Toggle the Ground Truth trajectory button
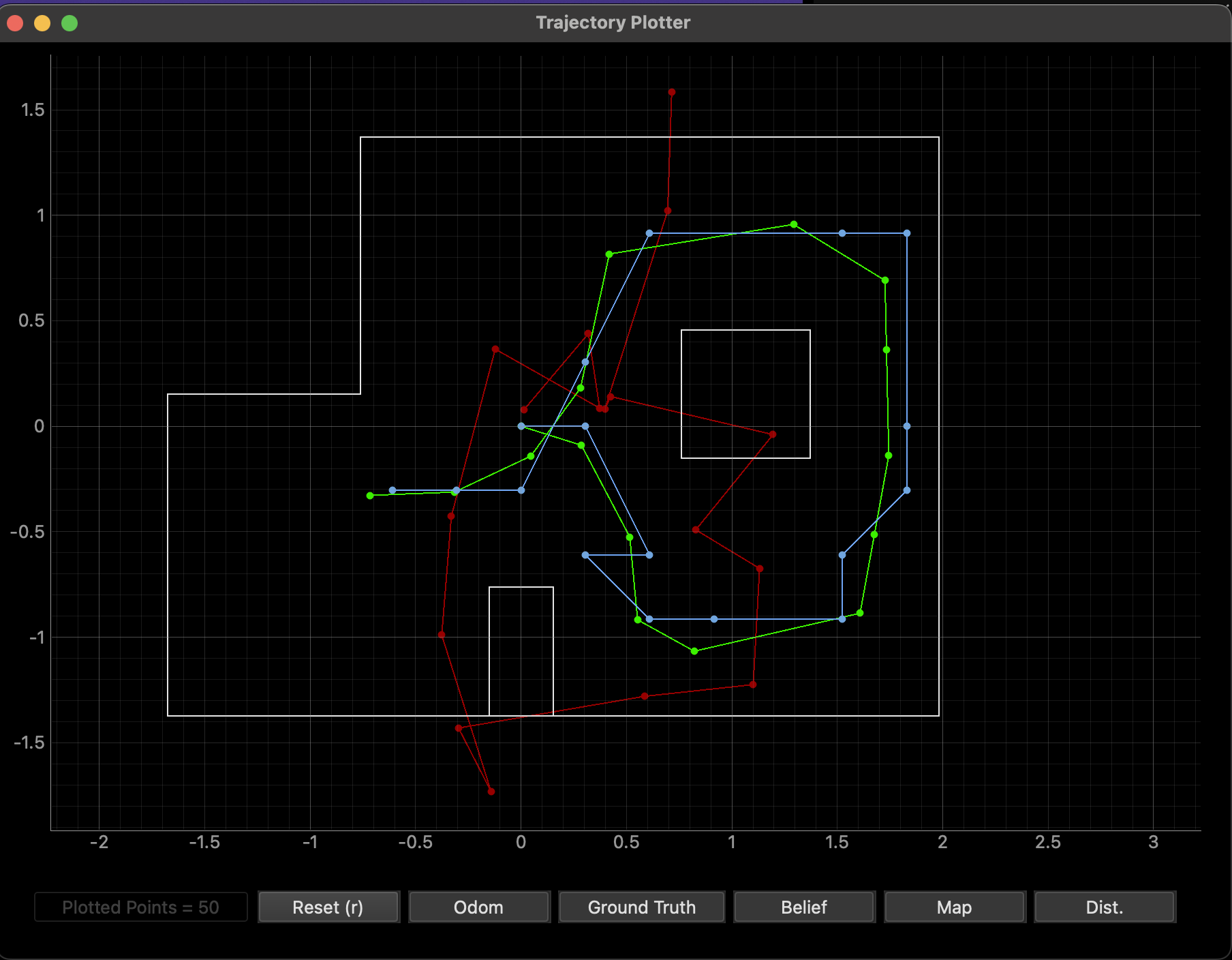1232x960 pixels. [642, 907]
